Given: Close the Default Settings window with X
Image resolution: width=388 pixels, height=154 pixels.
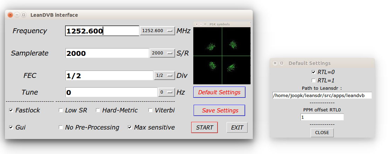Looking at the screenshot, I should coord(275,63).
